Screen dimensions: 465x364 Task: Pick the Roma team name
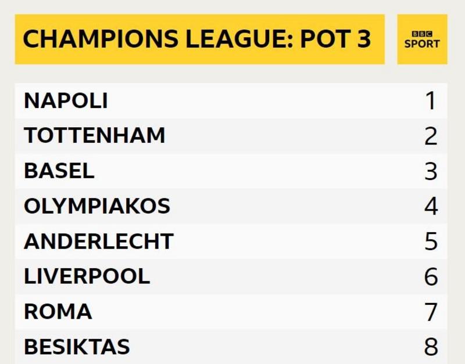coord(58,311)
